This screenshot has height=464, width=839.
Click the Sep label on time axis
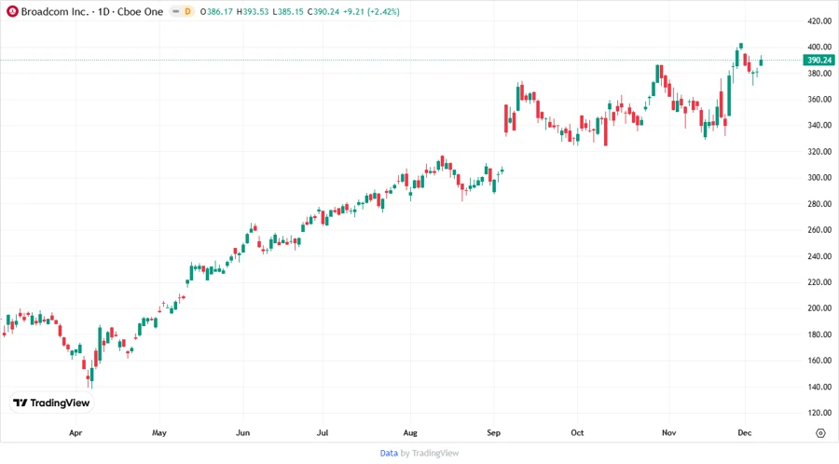click(493, 432)
